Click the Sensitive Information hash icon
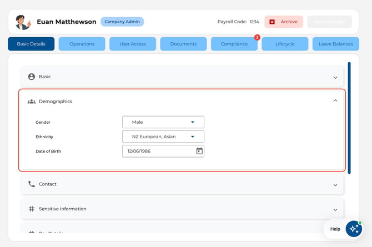The height and width of the screenshot is (247, 372). click(32, 209)
